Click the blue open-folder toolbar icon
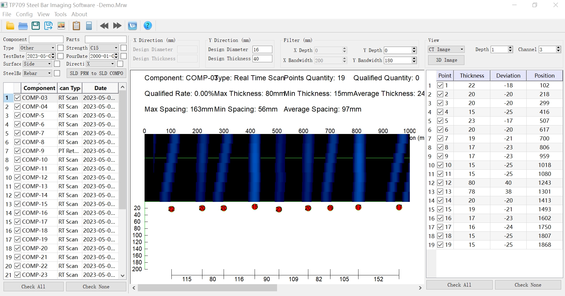Screen dimensions: 565x296 (23, 26)
